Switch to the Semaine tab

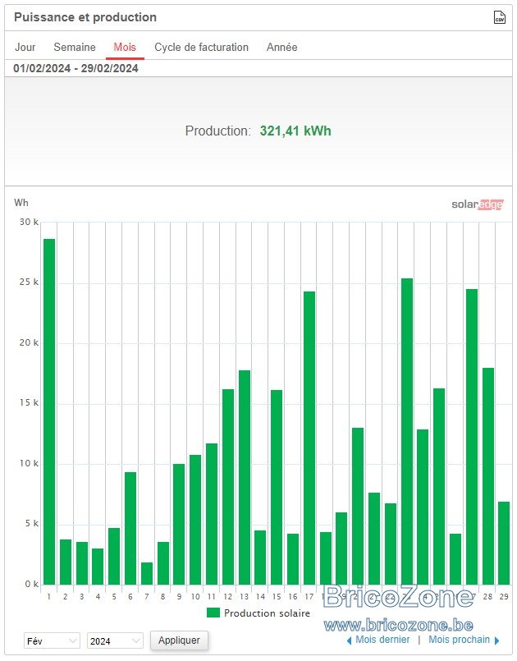75,48
